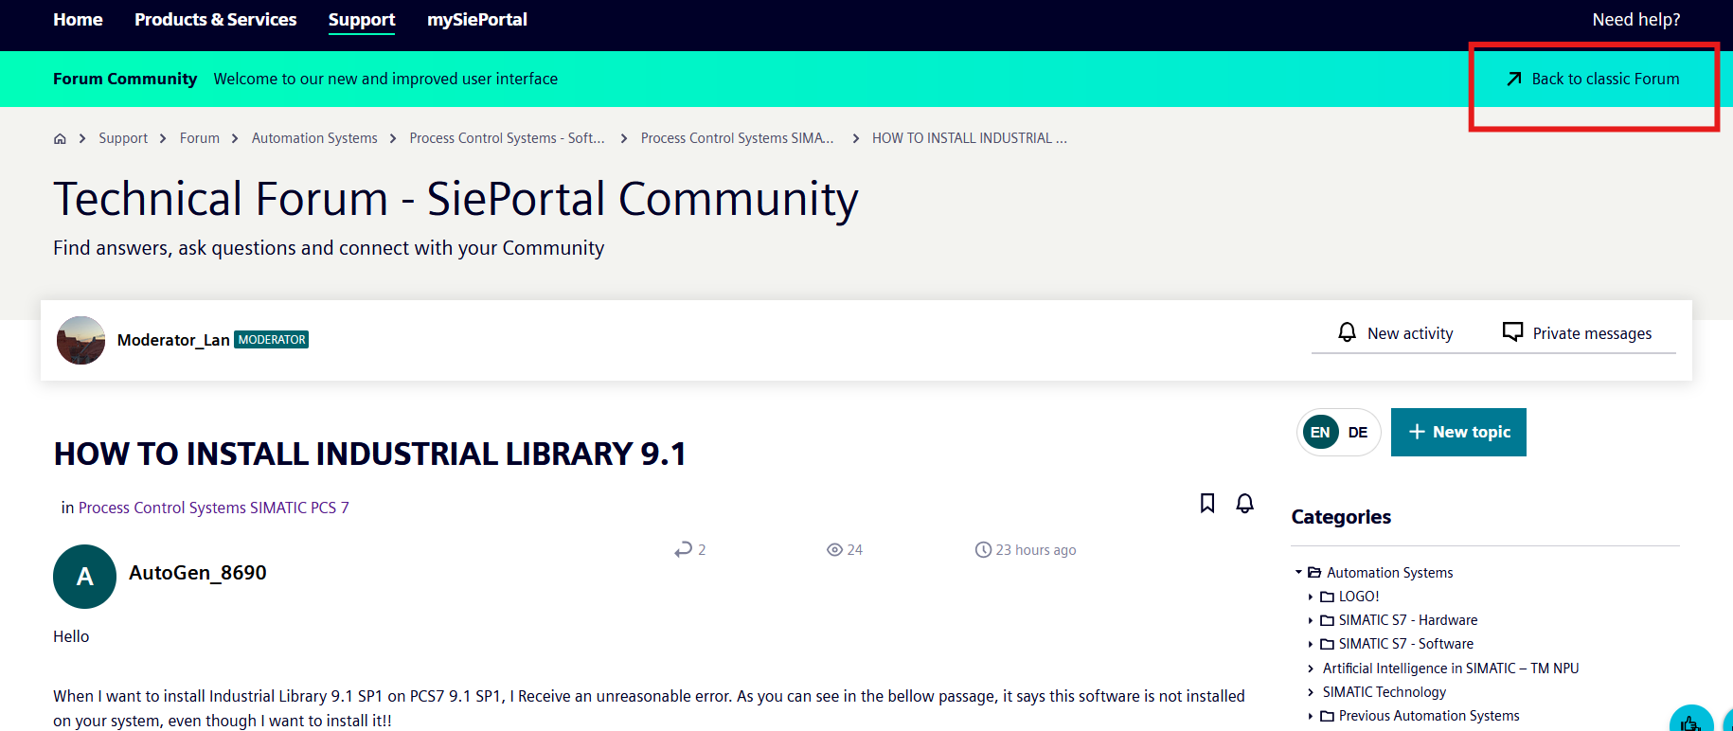Click HOW TO INSTALL INDUSTRIAL LIBRARY 9.1 title

coord(370,454)
